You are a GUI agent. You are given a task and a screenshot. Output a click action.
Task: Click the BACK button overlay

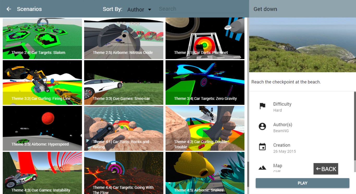click(326, 169)
